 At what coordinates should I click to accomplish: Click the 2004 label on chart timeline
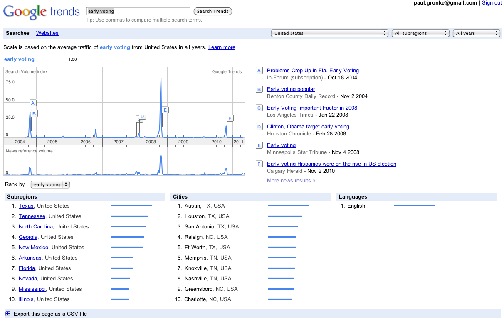tap(20, 142)
